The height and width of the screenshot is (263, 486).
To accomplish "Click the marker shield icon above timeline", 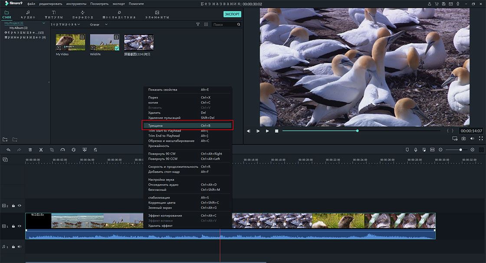I will point(407,150).
